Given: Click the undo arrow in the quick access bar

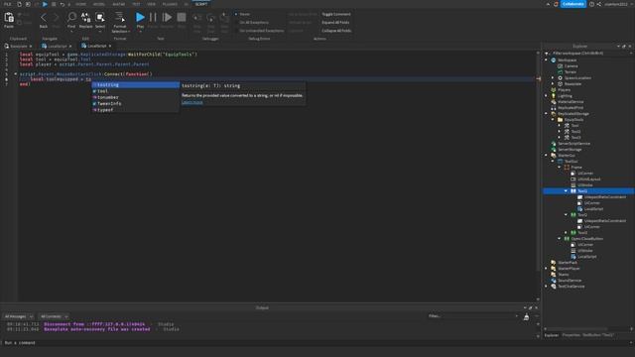Looking at the screenshot, I should point(62,4).
